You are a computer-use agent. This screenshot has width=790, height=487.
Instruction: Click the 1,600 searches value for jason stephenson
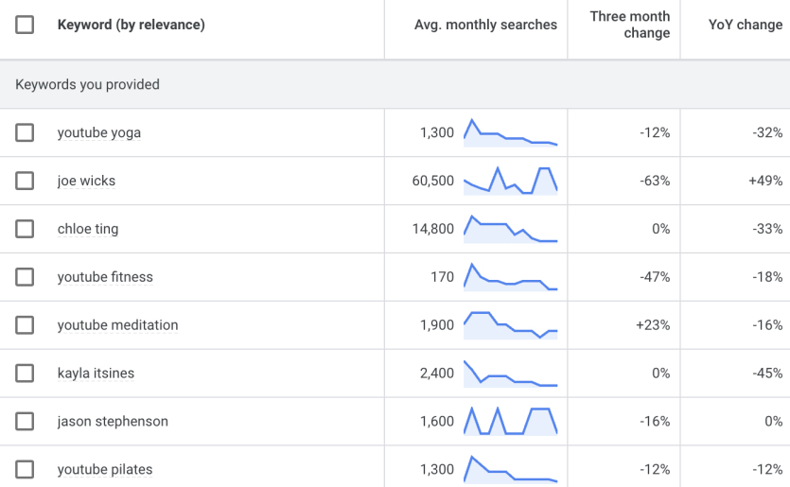point(437,422)
